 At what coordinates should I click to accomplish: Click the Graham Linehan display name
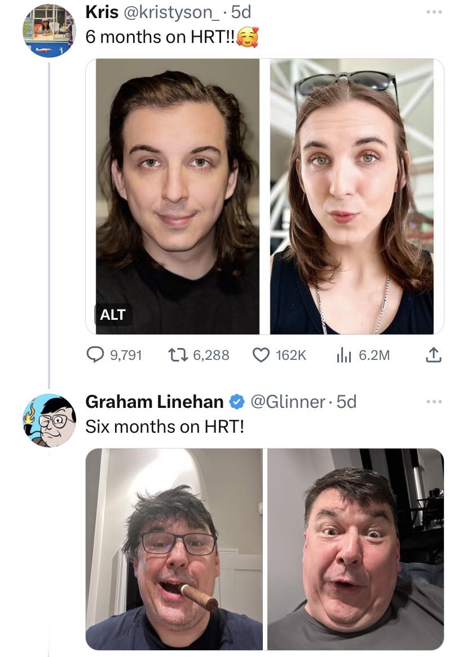click(154, 402)
